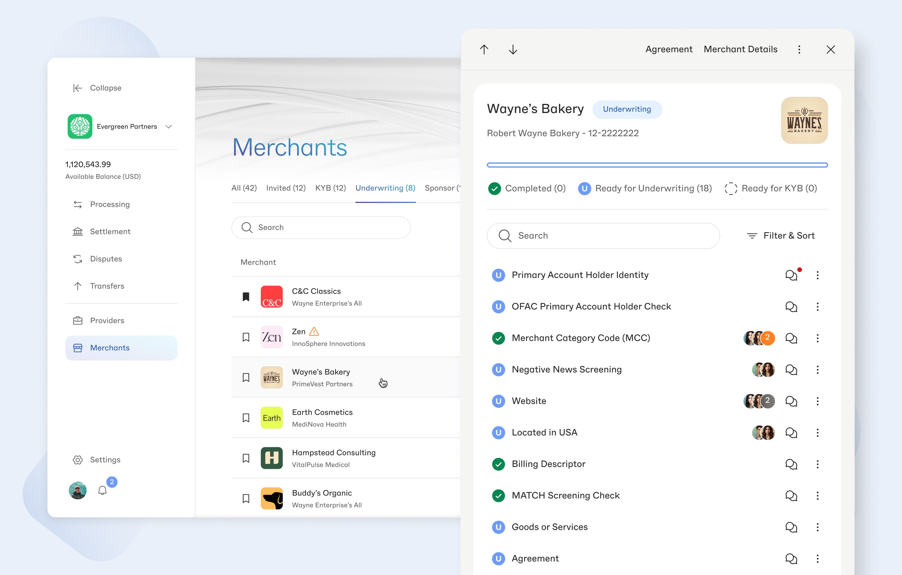Toggle bookmark for Zen merchant
Viewport: 902px width, 575px height.
click(x=246, y=337)
